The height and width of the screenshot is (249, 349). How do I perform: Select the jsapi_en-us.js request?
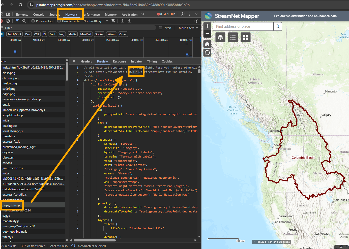click(x=33, y=205)
